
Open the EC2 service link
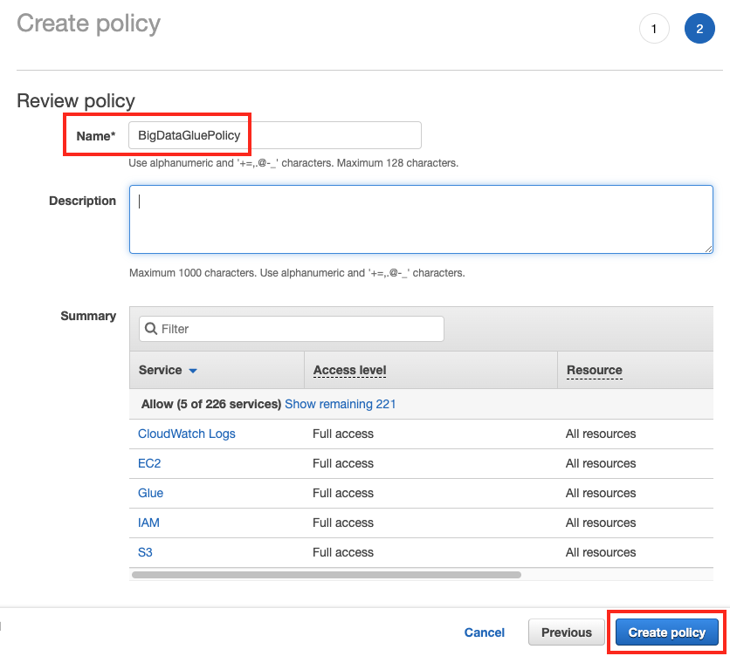tap(149, 463)
